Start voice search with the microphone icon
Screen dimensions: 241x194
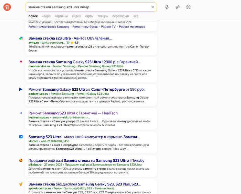click(x=167, y=7)
